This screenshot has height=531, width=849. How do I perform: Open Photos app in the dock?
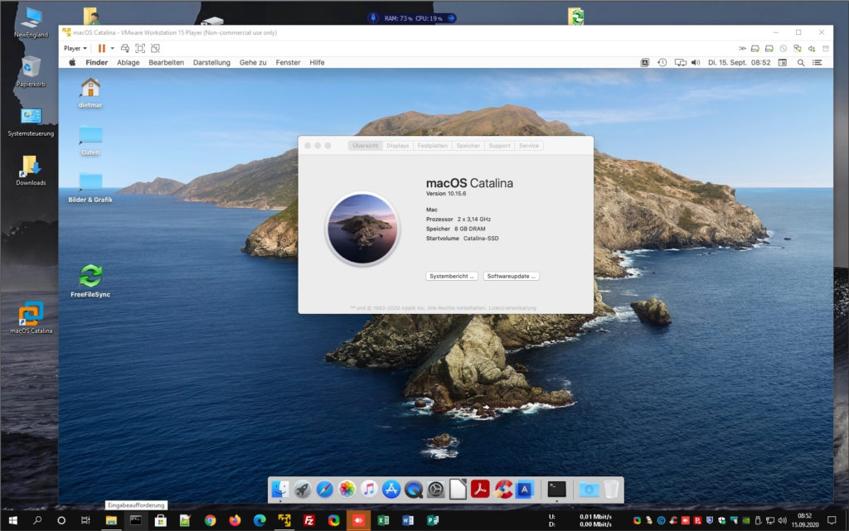point(347,490)
